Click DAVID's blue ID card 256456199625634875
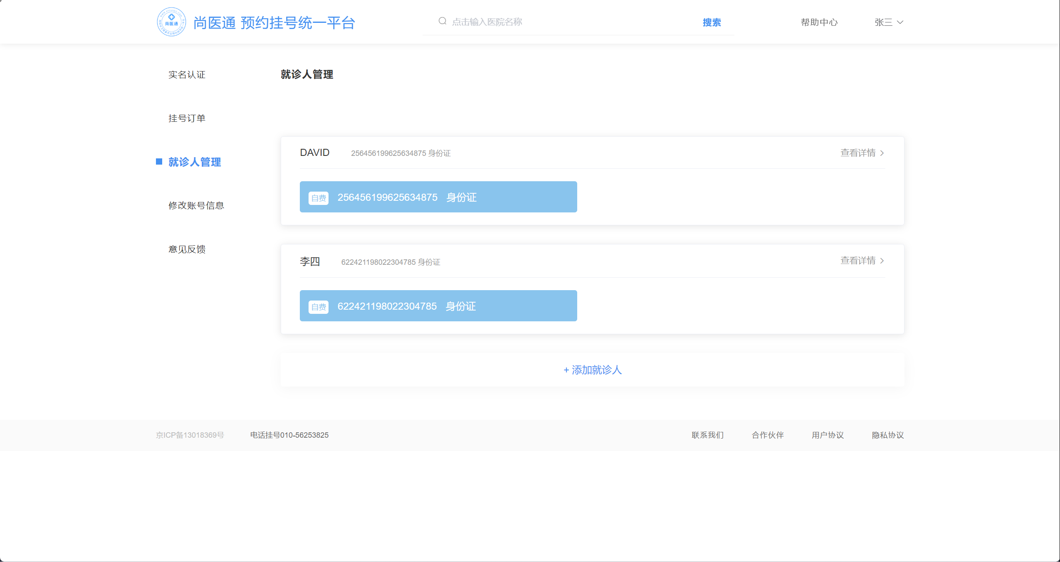Screen dimensions: 1060x562 click(438, 197)
